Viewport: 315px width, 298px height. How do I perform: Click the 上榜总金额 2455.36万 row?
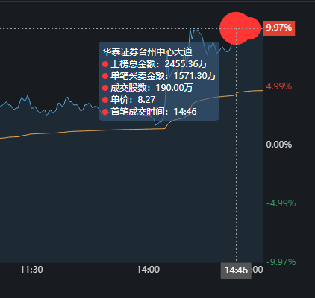pyautogui.click(x=155, y=64)
